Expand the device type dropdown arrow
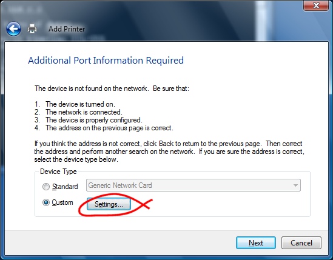Viewport: 333px width, 260px height. pyautogui.click(x=295, y=185)
